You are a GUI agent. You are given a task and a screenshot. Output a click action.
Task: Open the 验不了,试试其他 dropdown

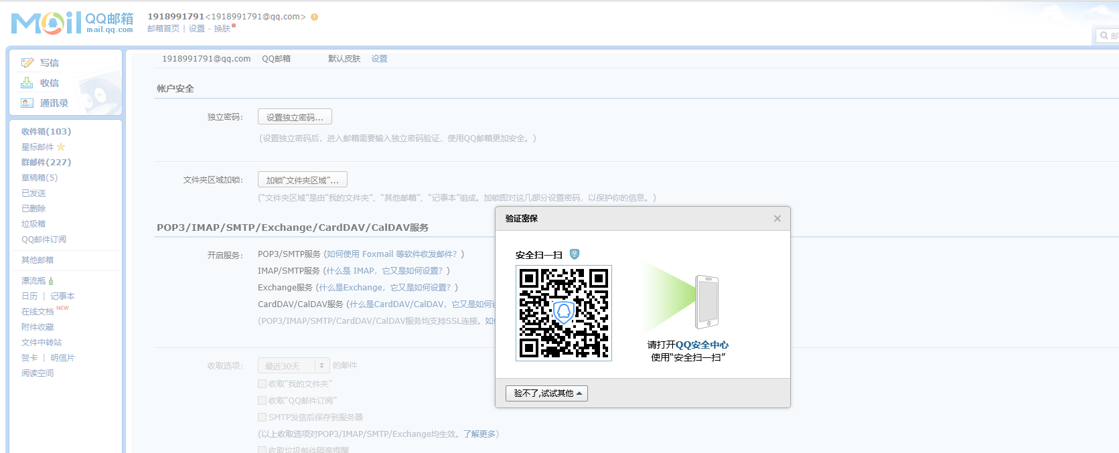(x=547, y=393)
